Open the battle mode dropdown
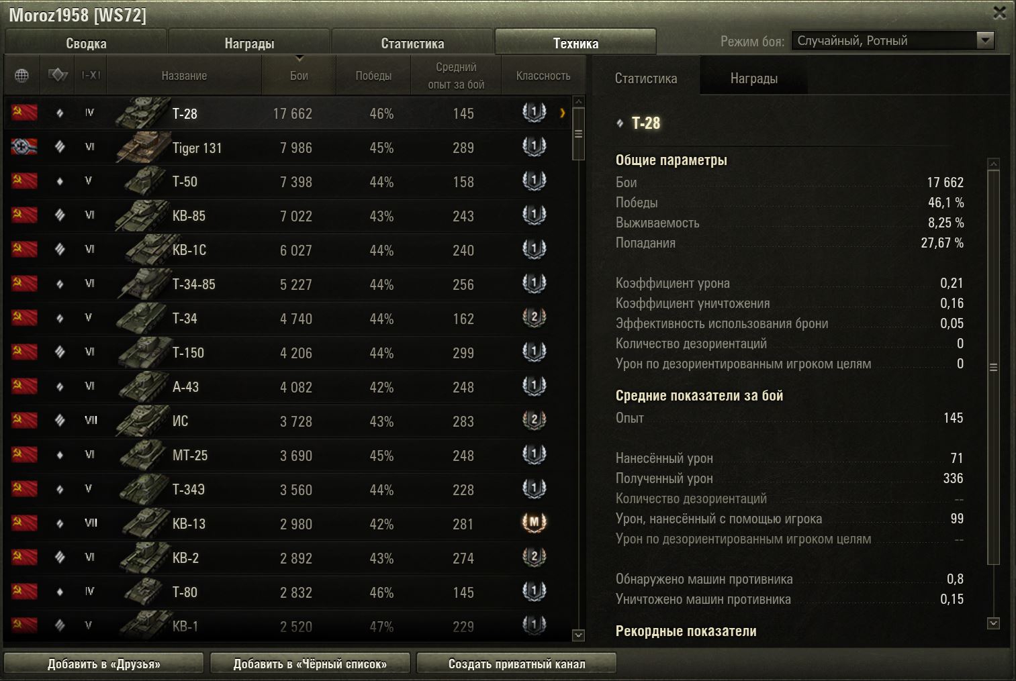Screen dimensions: 1016x681 point(893,41)
